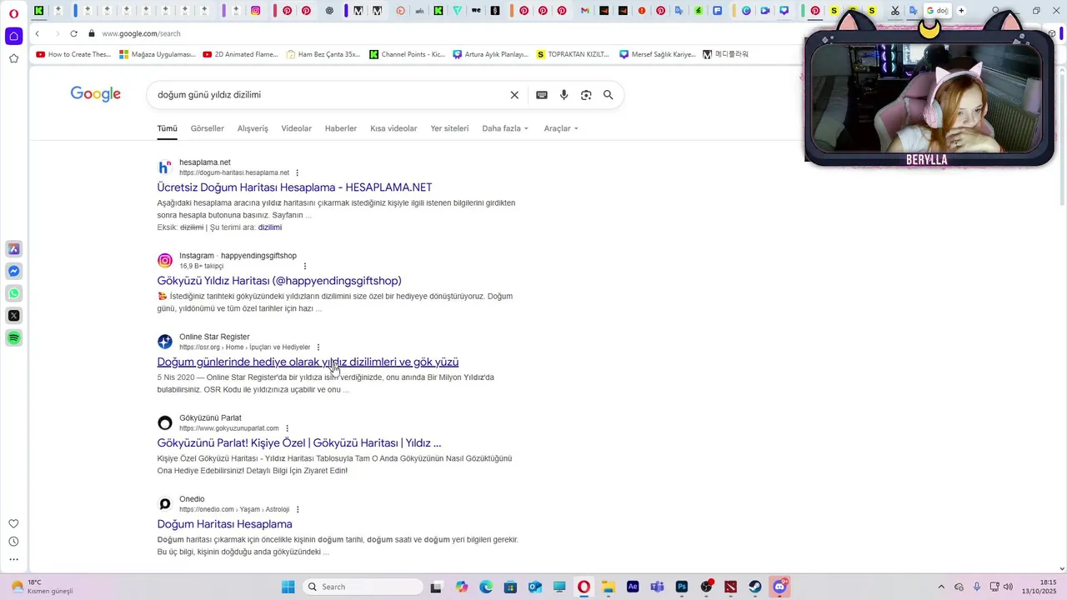1067x600 pixels.
Task: Open Dota 2 from the taskbar
Action: point(731,587)
